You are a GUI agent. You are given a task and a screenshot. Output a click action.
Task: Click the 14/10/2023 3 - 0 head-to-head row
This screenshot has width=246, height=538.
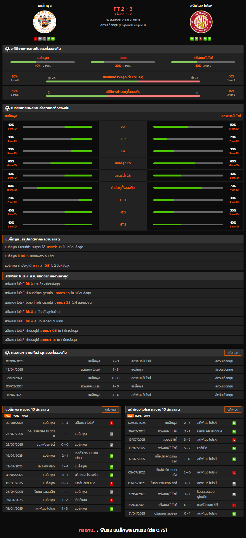coord(123,395)
